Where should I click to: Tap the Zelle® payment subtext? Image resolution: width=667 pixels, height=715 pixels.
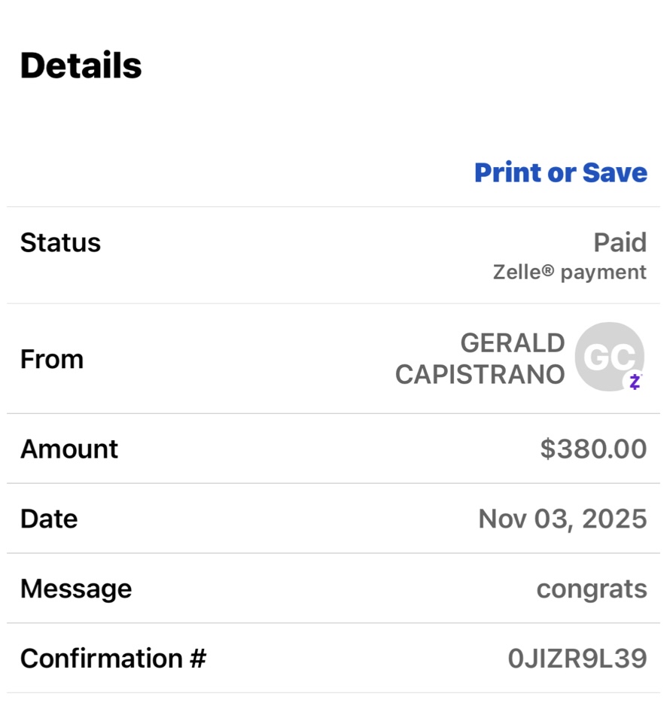click(569, 272)
